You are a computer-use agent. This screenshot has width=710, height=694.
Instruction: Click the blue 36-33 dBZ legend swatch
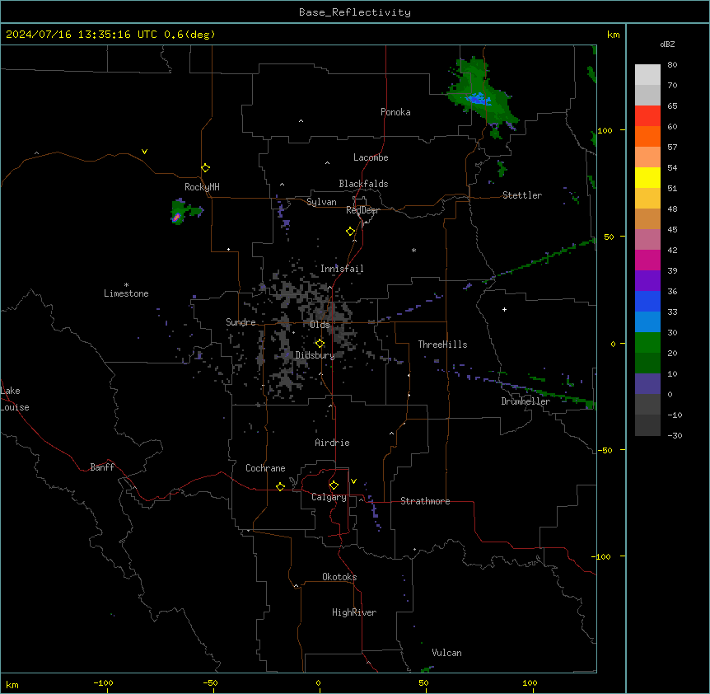point(647,301)
